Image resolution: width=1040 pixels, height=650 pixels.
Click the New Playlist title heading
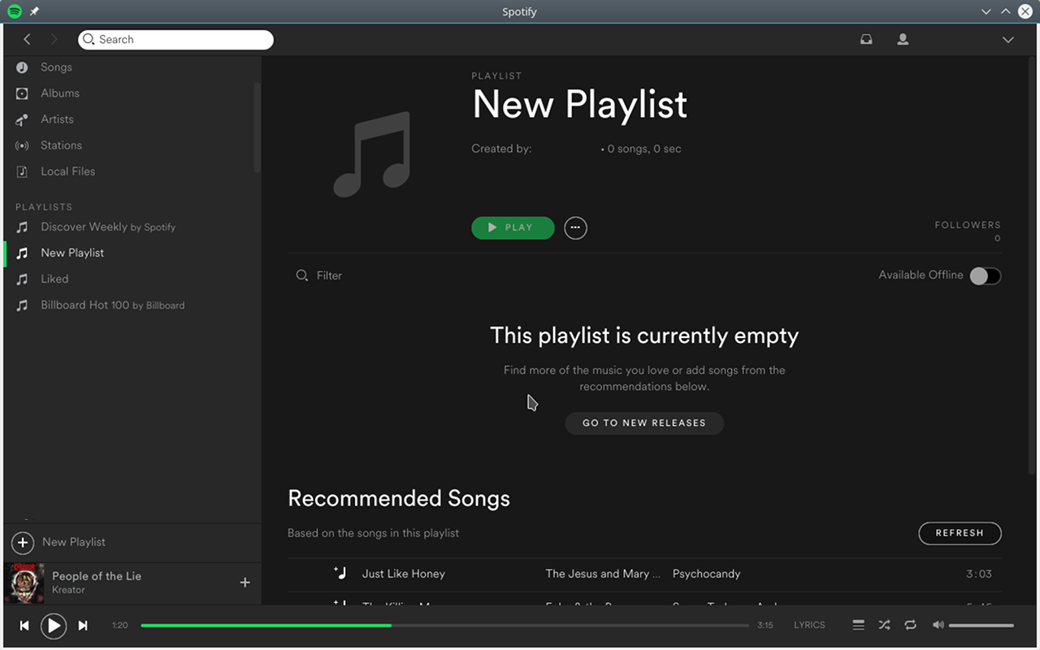coord(579,105)
